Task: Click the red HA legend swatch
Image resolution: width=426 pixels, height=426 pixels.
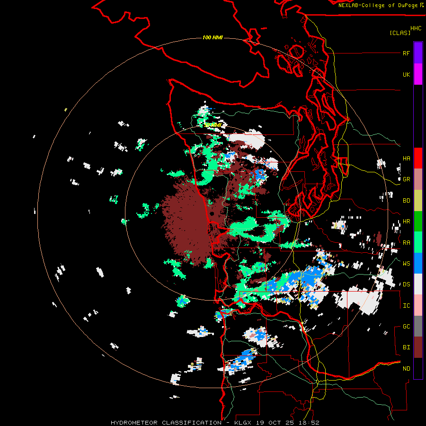Action: click(x=418, y=158)
